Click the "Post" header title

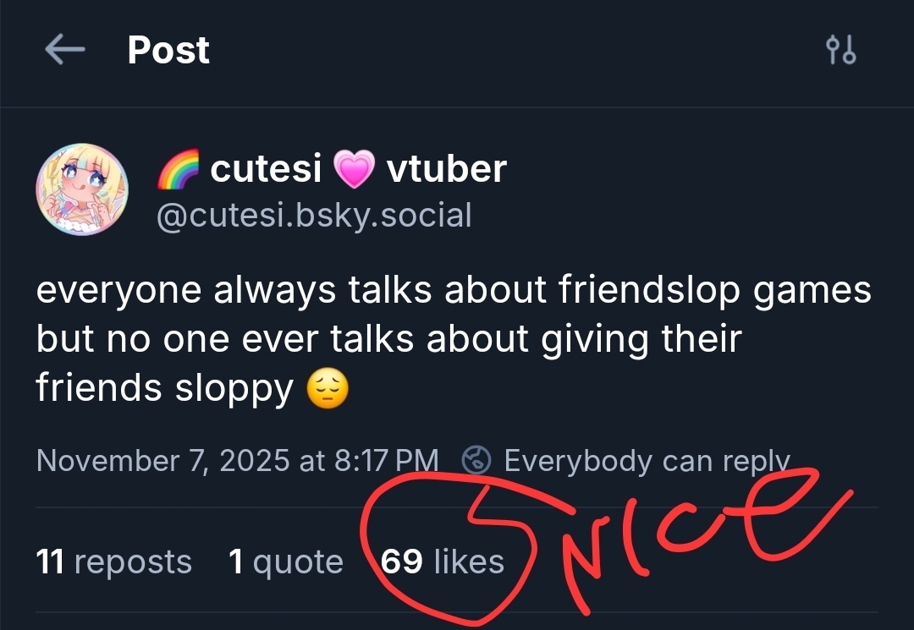[168, 51]
